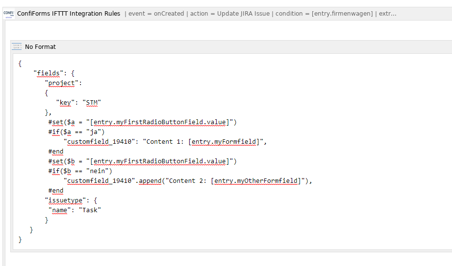Image resolution: width=452 pixels, height=266 pixels.
Task: Click the #if($b == "nein") line
Action: click(80, 171)
